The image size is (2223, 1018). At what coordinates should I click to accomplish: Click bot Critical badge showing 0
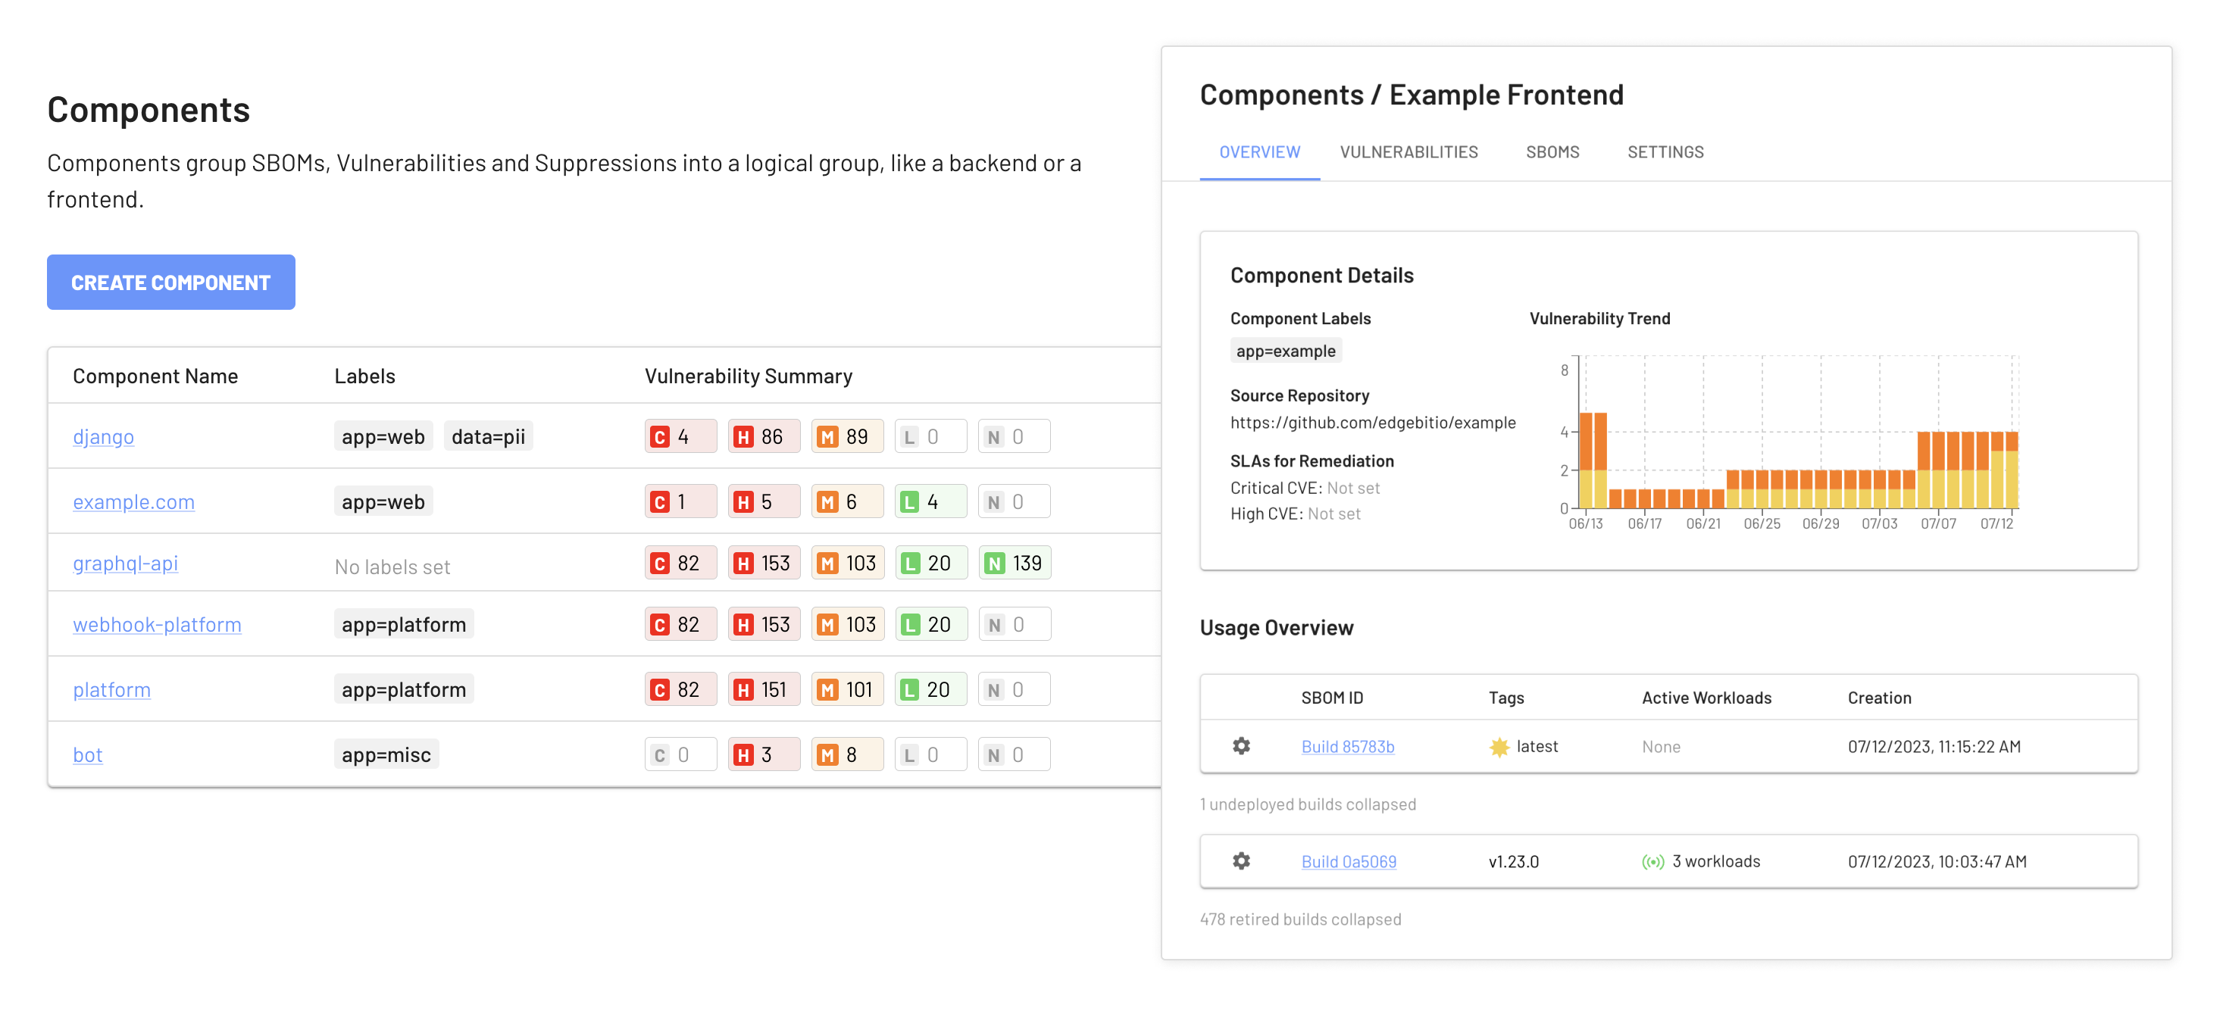click(x=680, y=755)
